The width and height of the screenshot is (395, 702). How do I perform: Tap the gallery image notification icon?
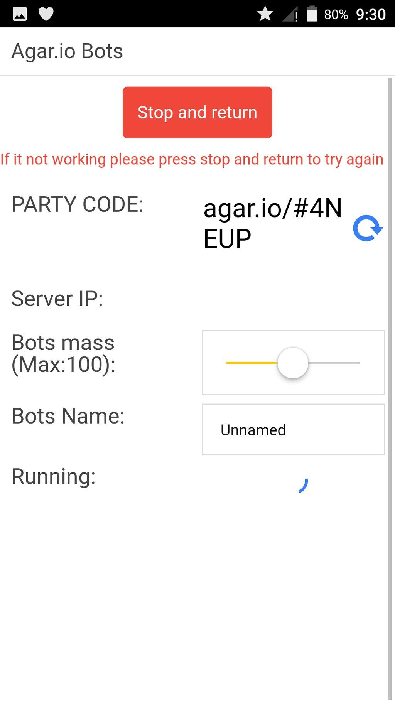click(x=20, y=14)
